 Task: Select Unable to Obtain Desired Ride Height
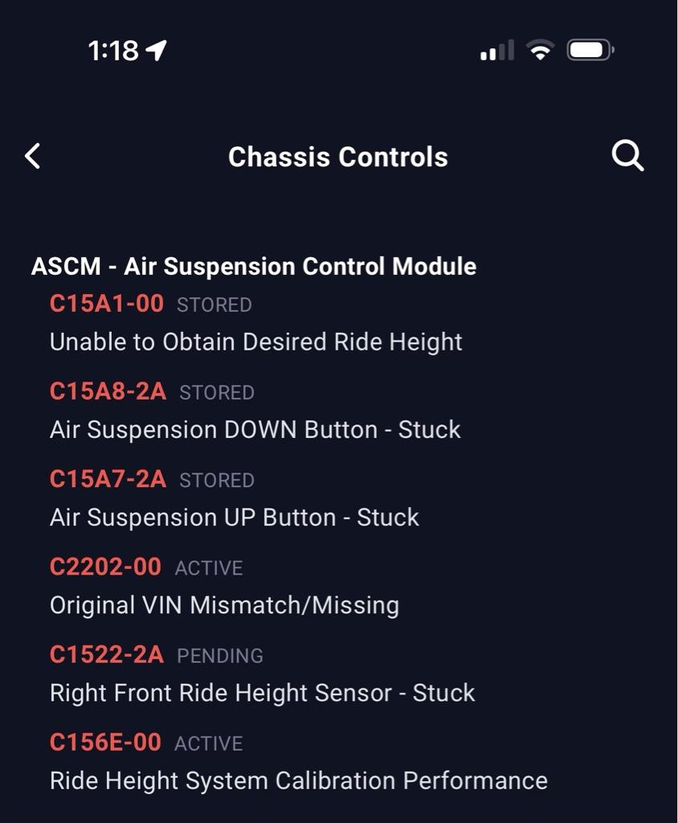255,342
